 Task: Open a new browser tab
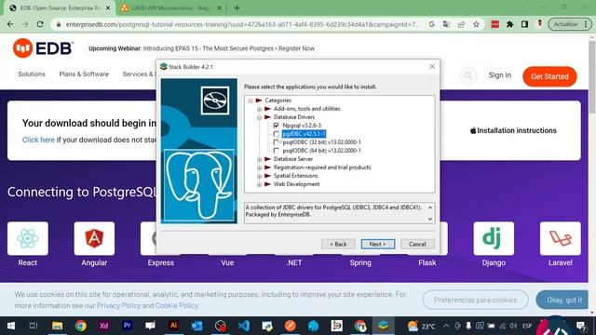237,8
